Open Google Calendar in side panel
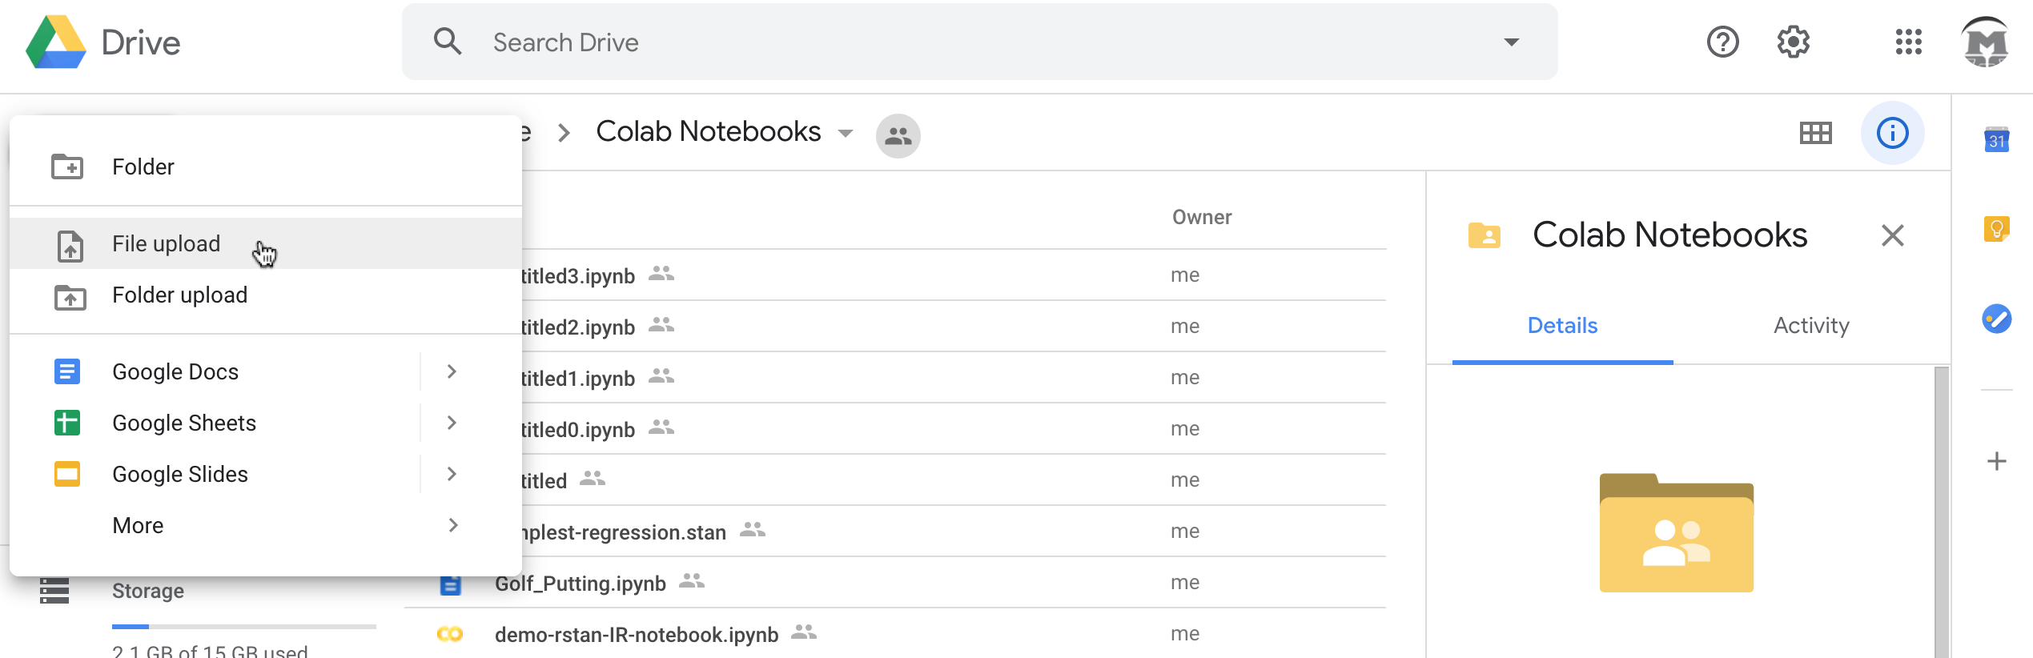Screen dimensions: 2033x658 pos(1996,140)
